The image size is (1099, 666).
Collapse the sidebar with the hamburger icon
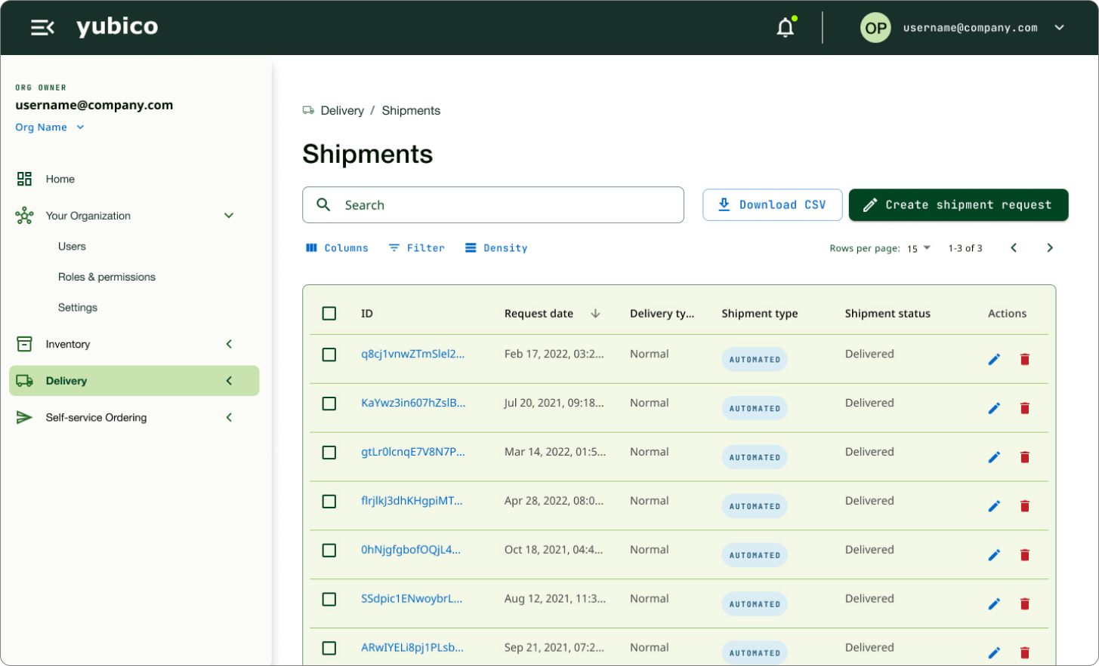coord(42,28)
